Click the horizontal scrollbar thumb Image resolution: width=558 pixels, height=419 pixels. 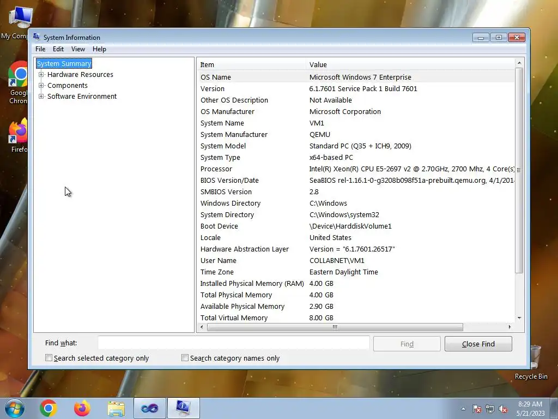(335, 327)
